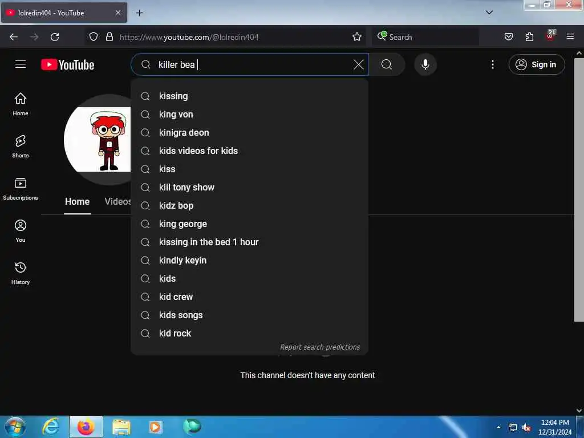
Task: Open the Pocket save icon
Action: coord(509,37)
